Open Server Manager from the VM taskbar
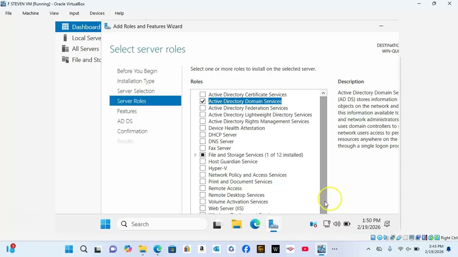The image size is (458, 257). (273, 225)
